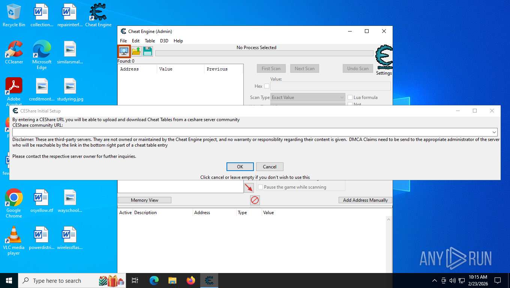Select the repairinterf... document icon
The image size is (510, 288).
(70, 16)
